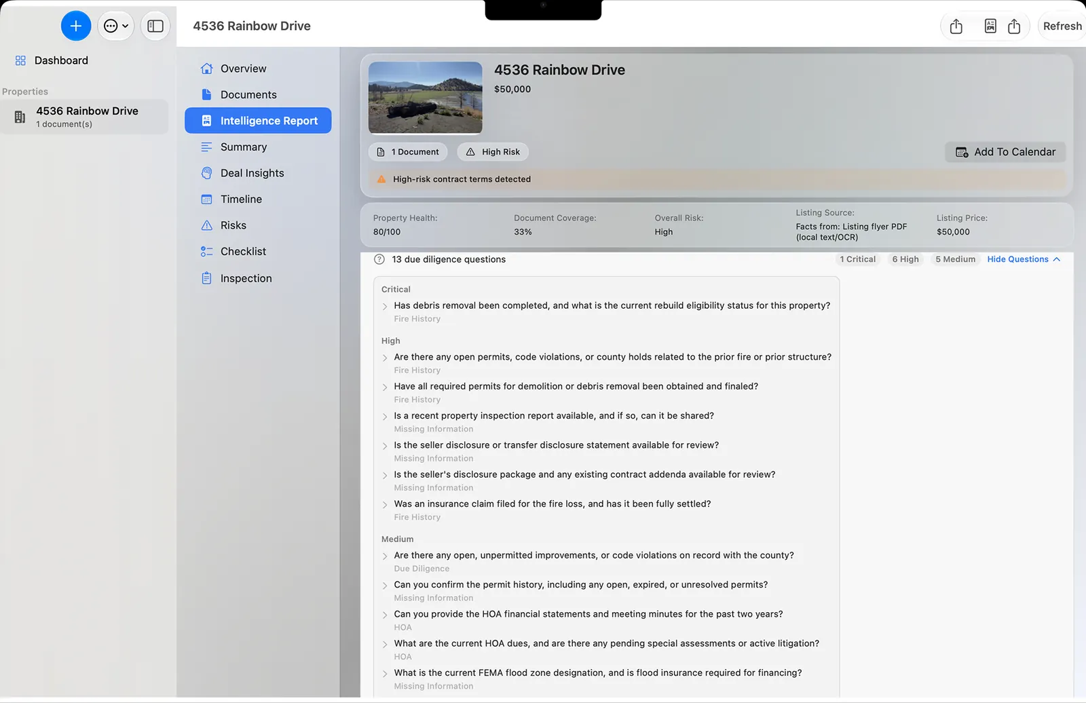Open Dashboard from sidebar
This screenshot has height=703, width=1086.
point(61,60)
